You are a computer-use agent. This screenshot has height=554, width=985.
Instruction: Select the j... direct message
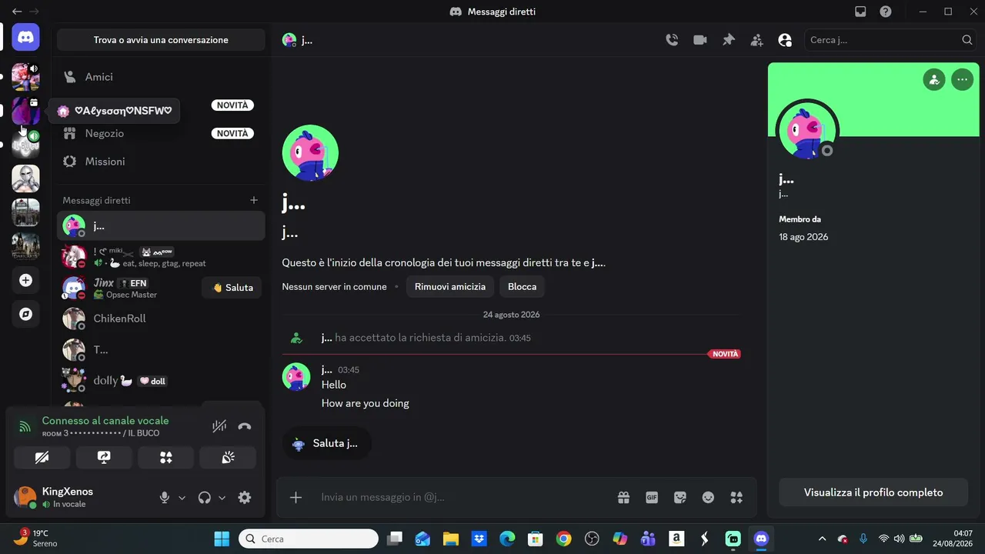(161, 225)
